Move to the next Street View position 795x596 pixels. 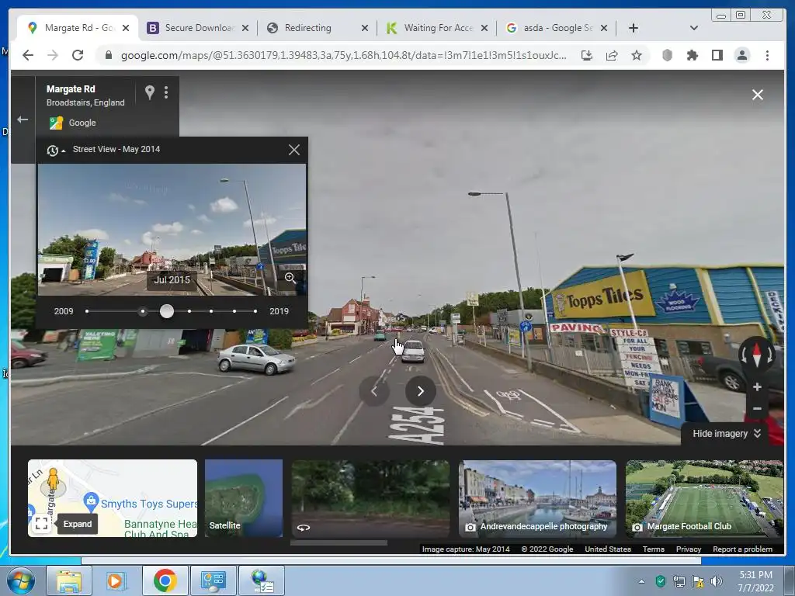[x=420, y=391]
